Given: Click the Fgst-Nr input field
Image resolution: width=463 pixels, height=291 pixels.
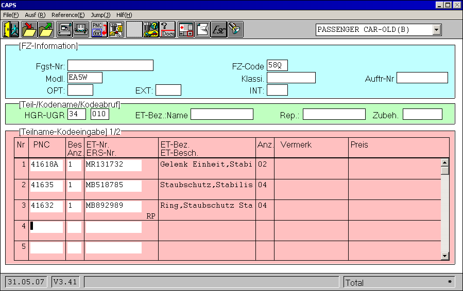Looking at the screenshot, I should [110, 65].
